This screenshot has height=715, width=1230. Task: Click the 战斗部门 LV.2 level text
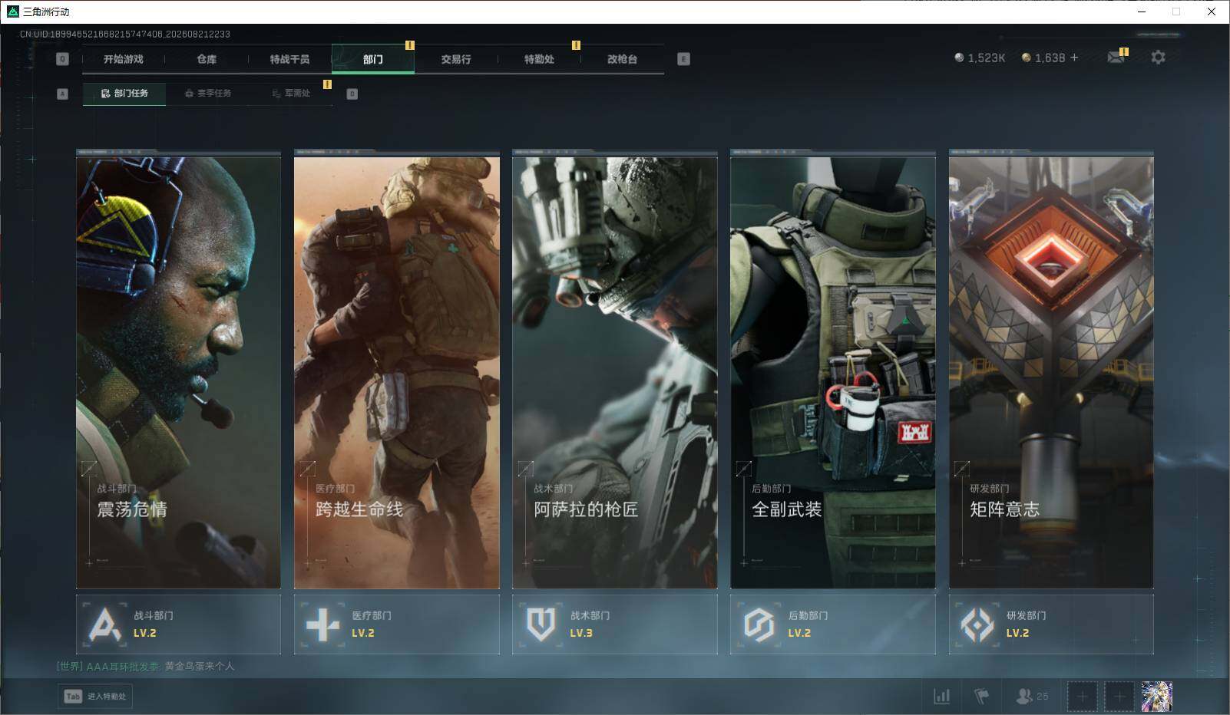click(x=145, y=633)
